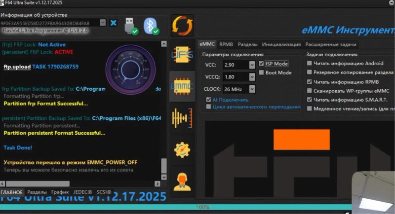The width and height of the screenshot is (395, 214).
Task: Click the log scrollbar up arrow
Action: tap(164, 44)
